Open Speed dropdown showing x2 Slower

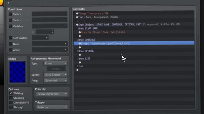[55, 75]
